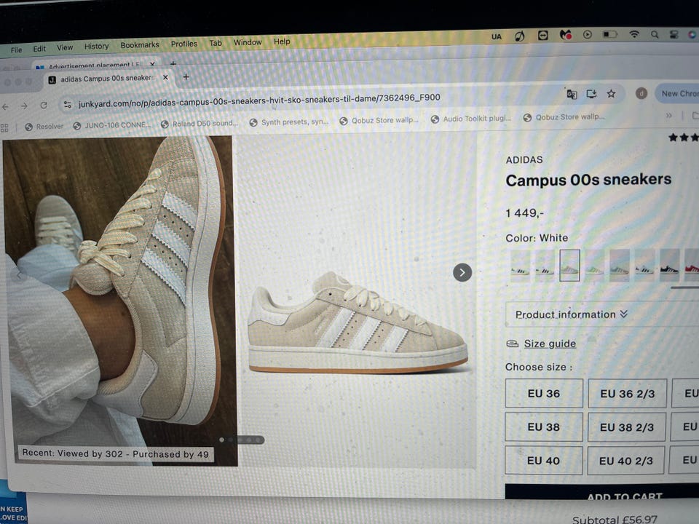Image resolution: width=699 pixels, height=524 pixels.
Task: Open the Edit menu
Action: click(39, 49)
